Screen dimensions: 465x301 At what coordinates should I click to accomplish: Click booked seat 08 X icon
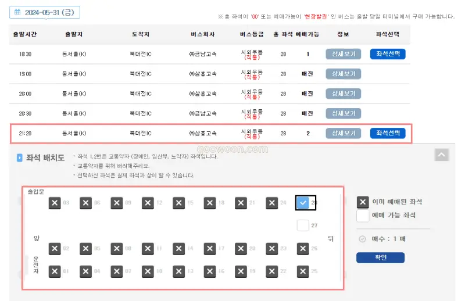pyautogui.click(x=117, y=249)
